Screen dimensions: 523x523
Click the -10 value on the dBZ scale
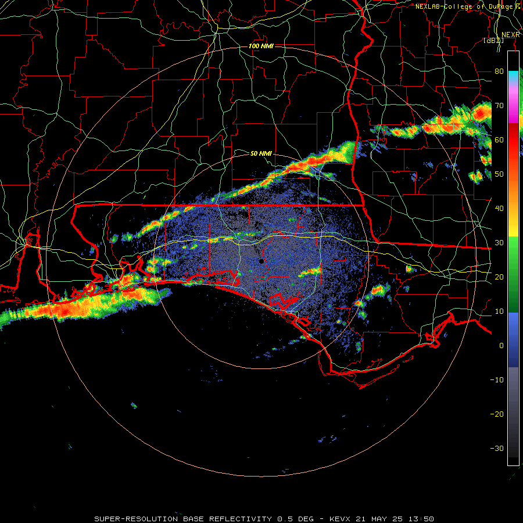coord(497,379)
